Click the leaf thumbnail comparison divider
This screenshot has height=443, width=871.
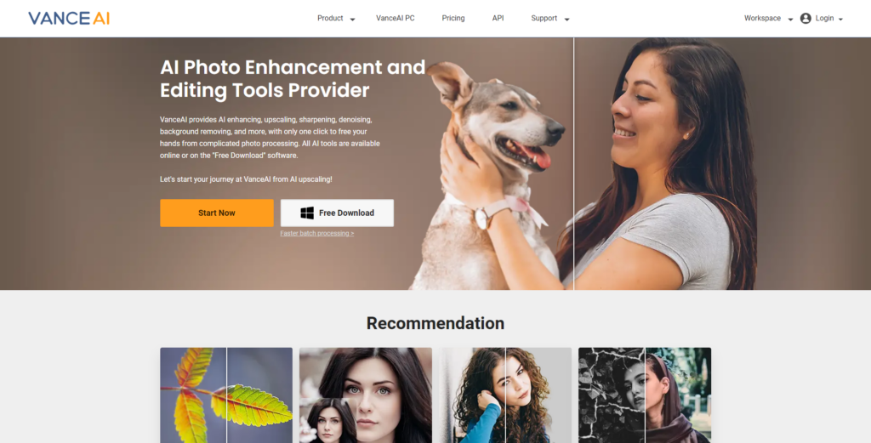pos(226,395)
